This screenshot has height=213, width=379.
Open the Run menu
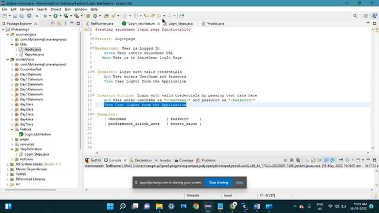68,9
